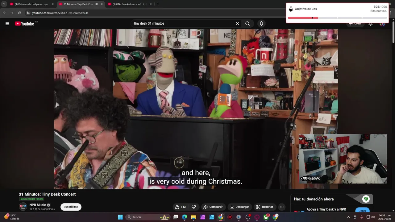Image resolution: width=395 pixels, height=222 pixels.
Task: Click the '12.1 M de suscriptores' text
Action: [x=42, y=209]
